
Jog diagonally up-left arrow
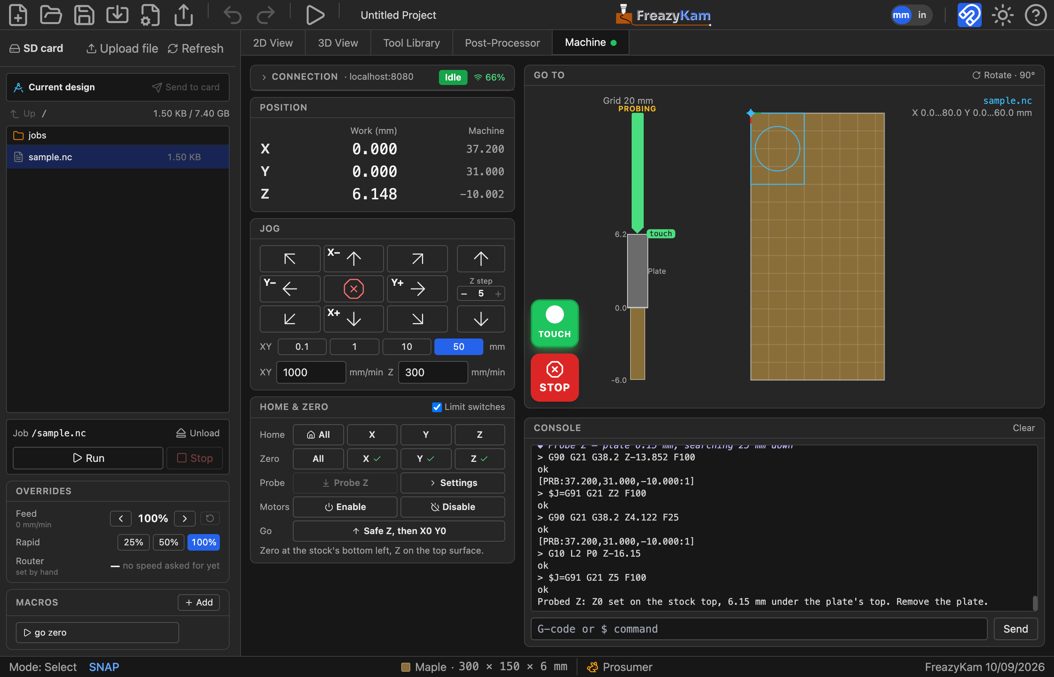click(x=290, y=258)
